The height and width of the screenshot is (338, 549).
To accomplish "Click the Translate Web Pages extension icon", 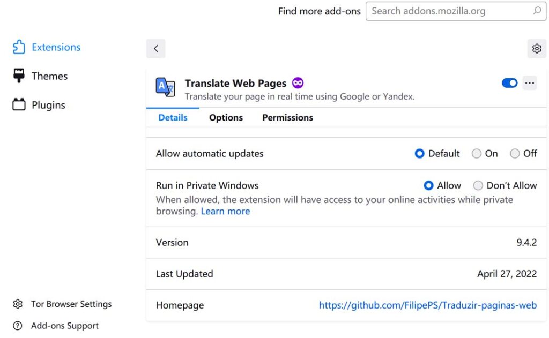I will (x=165, y=87).
